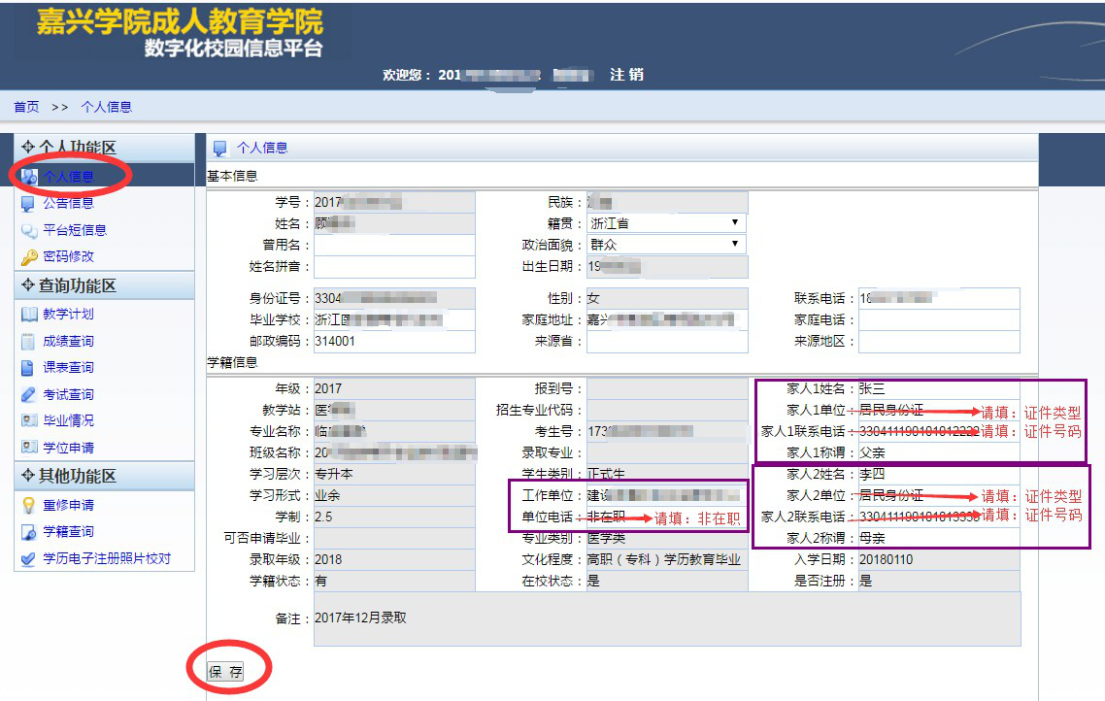This screenshot has height=701, width=1105.
Task: Click the 平台短信息 chat bubble icon
Action: (x=28, y=231)
